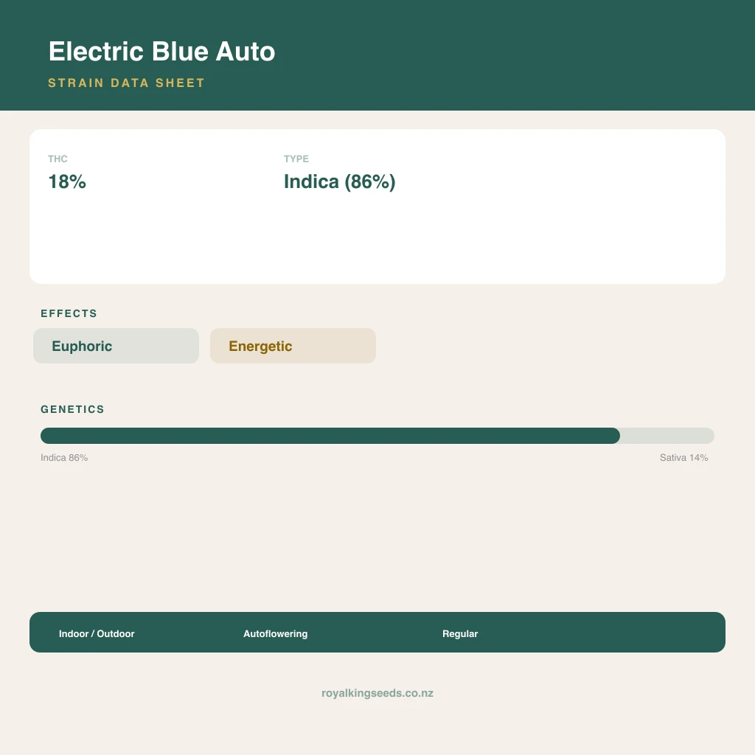Screen dimensions: 755x755
Task: Click the Energetic effect chip
Action: tap(293, 346)
